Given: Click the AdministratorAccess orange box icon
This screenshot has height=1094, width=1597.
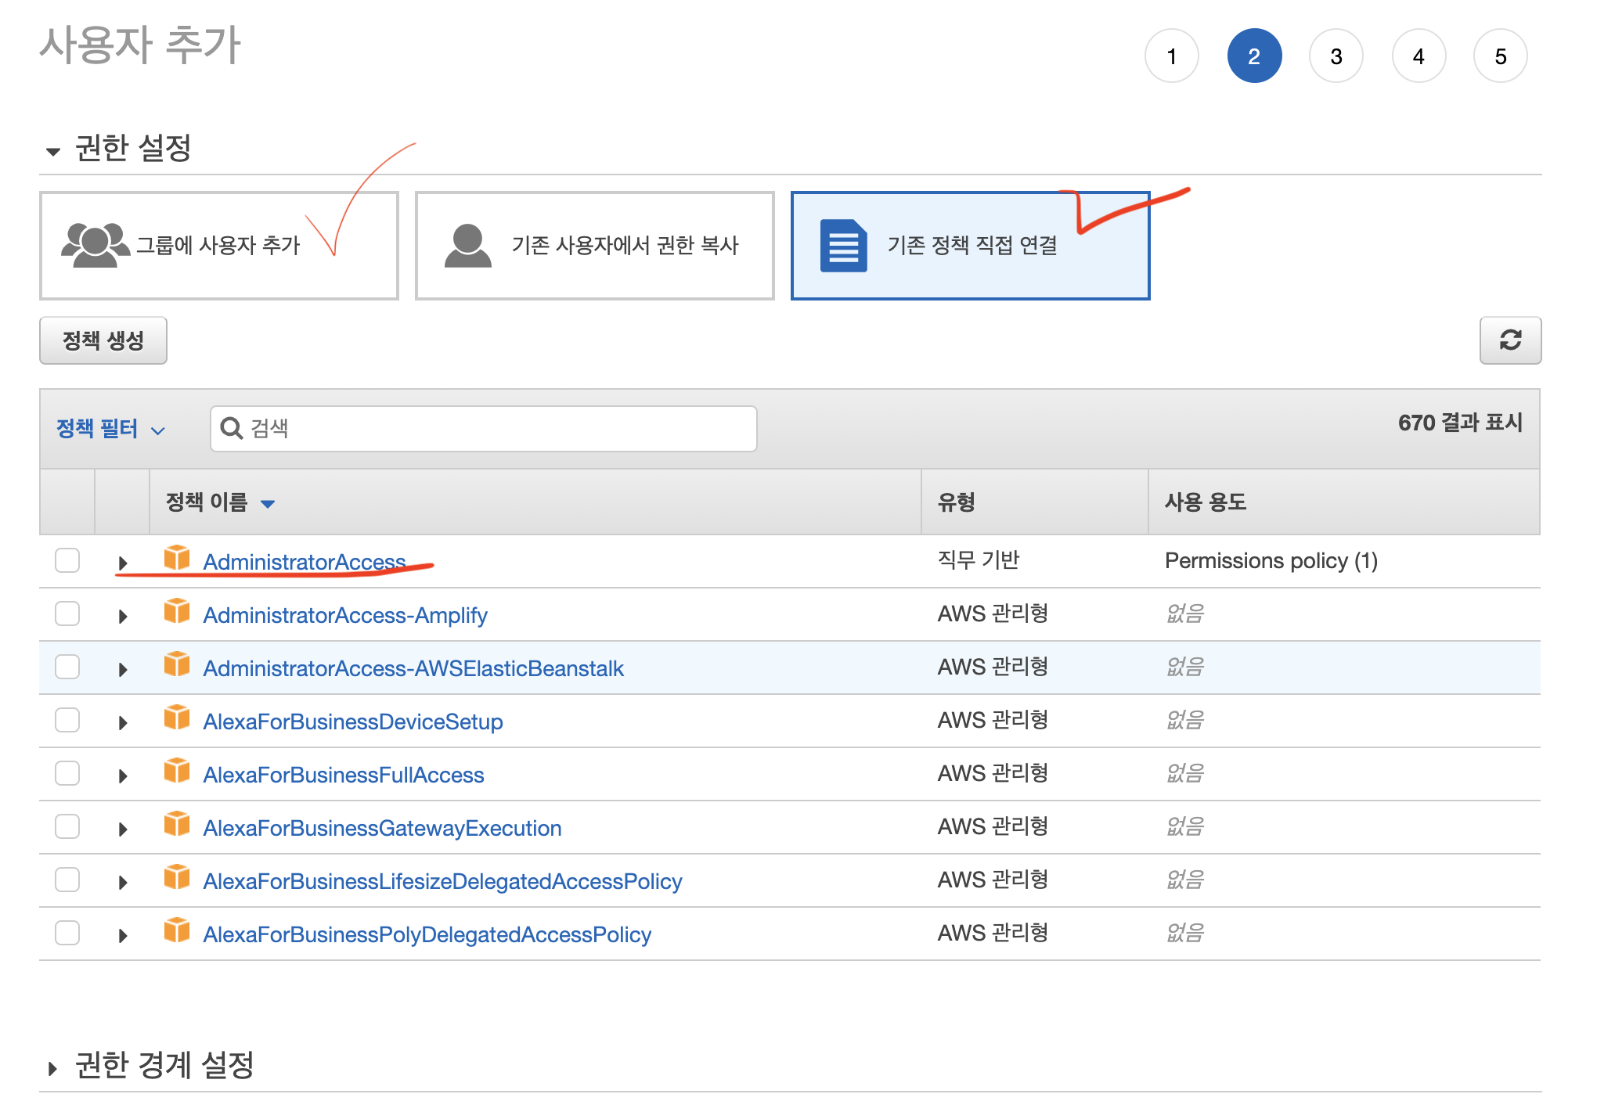Looking at the screenshot, I should 177,559.
